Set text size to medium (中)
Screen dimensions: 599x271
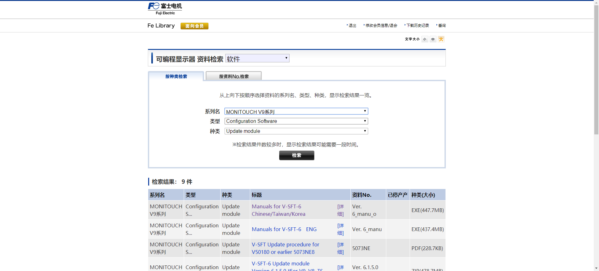[433, 39]
